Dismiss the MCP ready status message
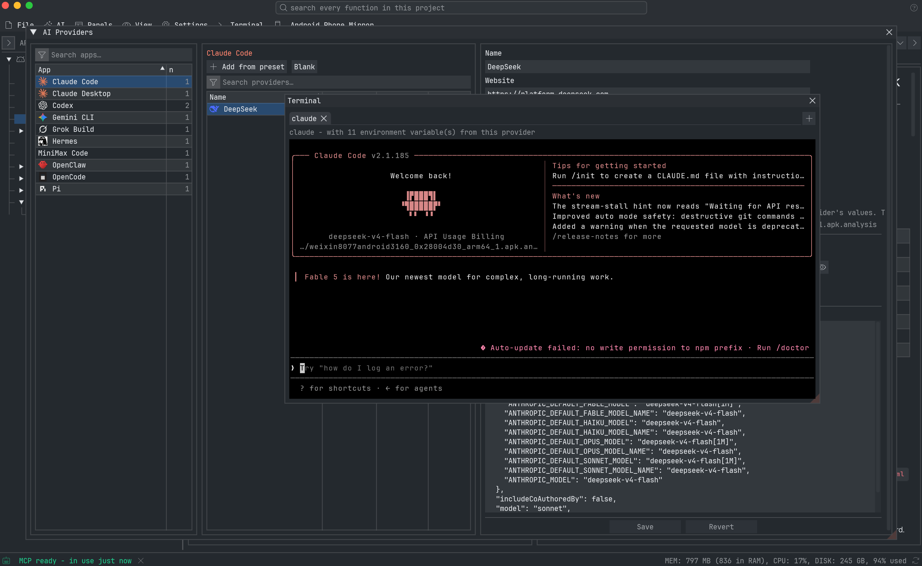This screenshot has width=922, height=566. [x=141, y=560]
